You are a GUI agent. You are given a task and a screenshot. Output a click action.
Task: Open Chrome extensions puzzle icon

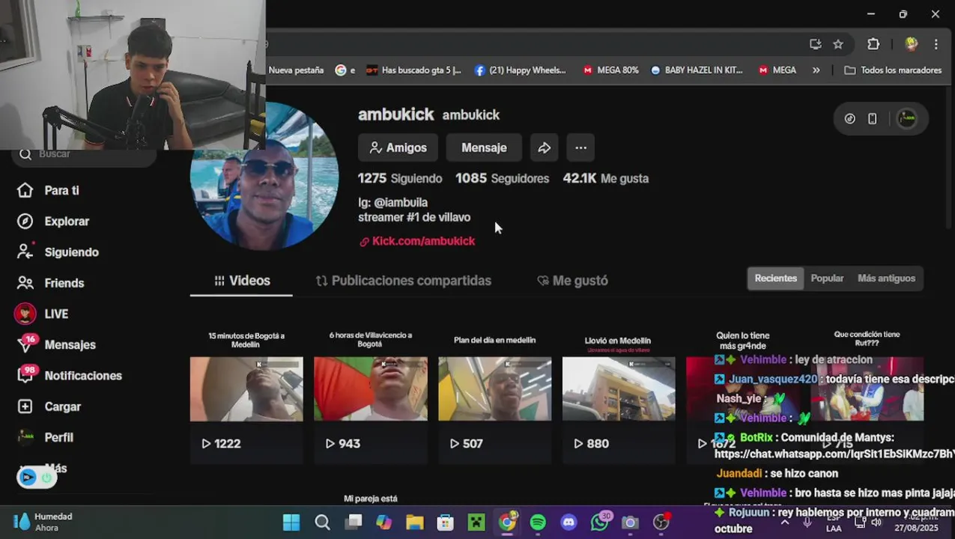(x=873, y=44)
